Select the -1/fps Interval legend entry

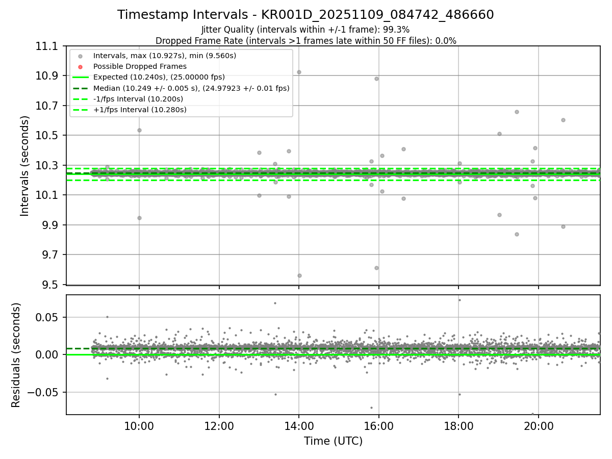tap(138, 99)
